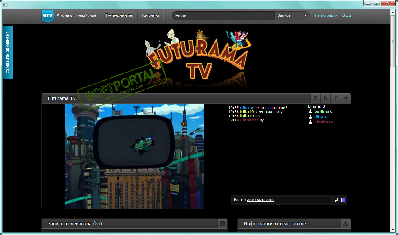Click user icon next to diha-o
The height and width of the screenshot is (235, 398).
pos(311,117)
